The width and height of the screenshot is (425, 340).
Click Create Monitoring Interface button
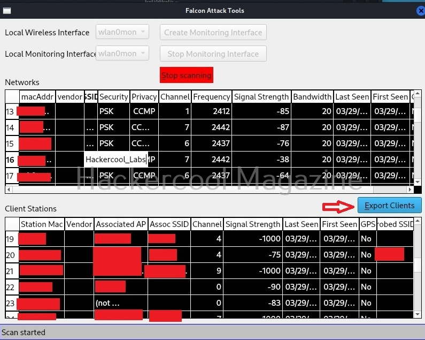click(x=213, y=32)
